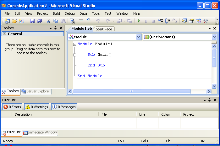Click the Stop Debugging square icon
220x146 pixels.
[153, 21]
